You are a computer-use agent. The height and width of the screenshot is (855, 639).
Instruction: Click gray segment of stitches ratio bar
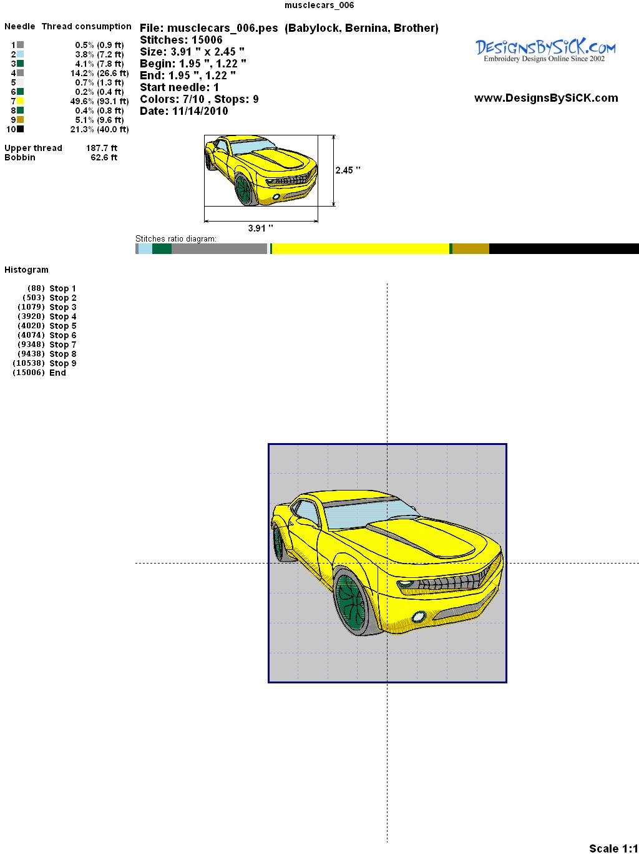click(219, 249)
